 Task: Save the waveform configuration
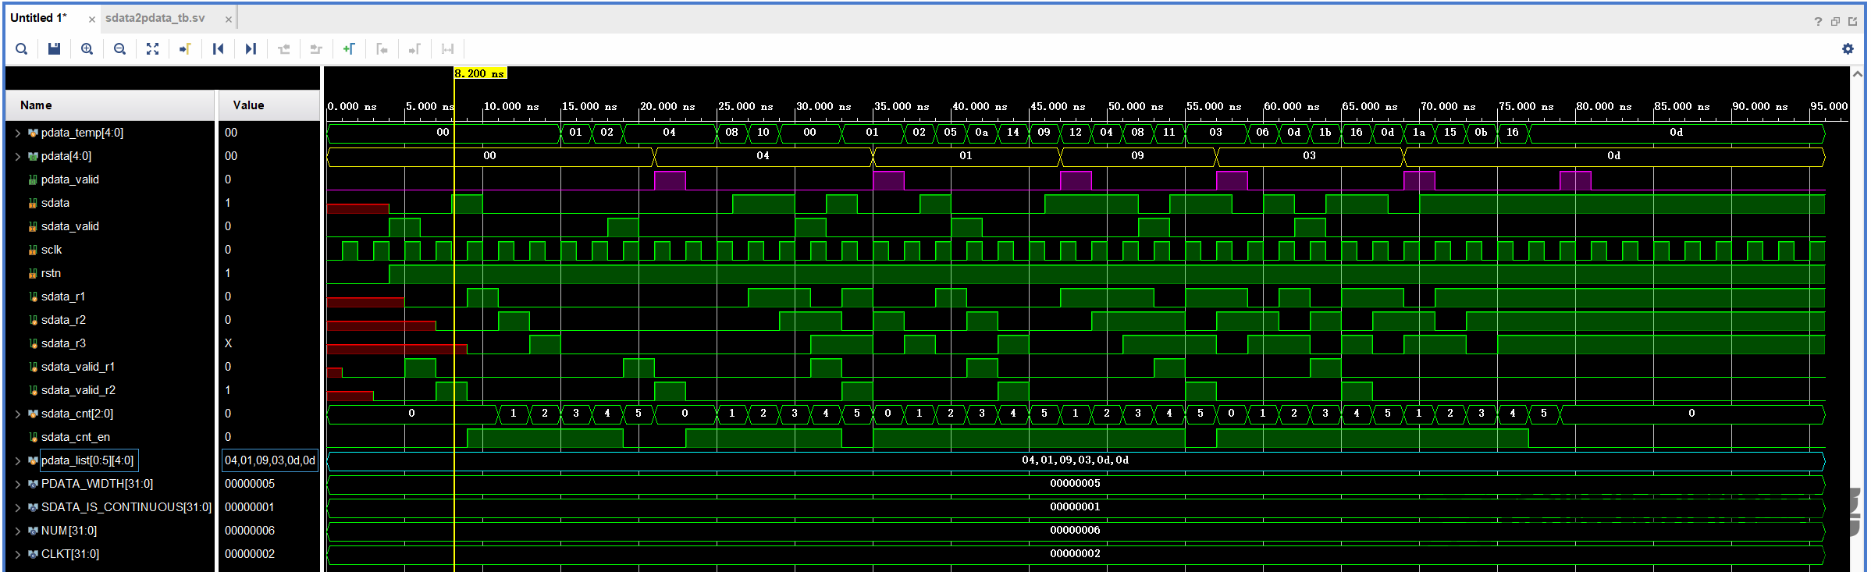point(54,49)
